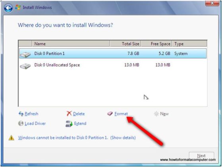Click the drive icon for Disk 0 Partition 1
Viewport: 222px width, 167px height.
[25, 54]
